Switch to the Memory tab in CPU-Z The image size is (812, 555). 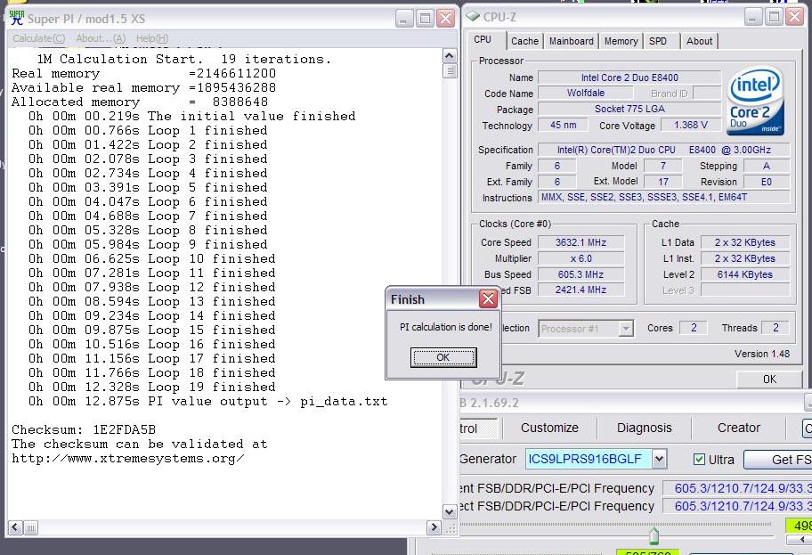pos(621,41)
